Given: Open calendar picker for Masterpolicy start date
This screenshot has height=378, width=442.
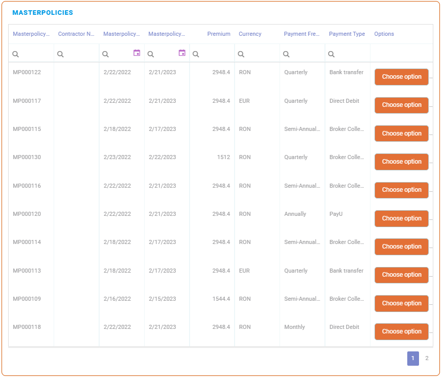Looking at the screenshot, I should [136, 53].
